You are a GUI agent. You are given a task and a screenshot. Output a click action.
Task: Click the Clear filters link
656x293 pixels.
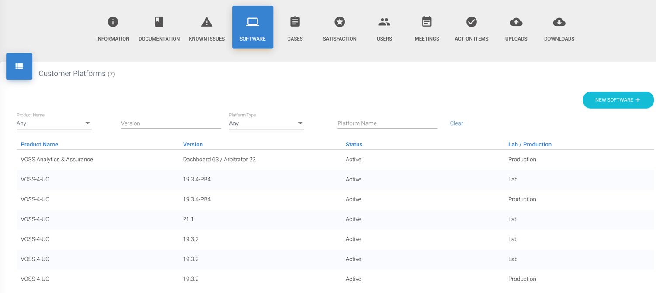point(456,123)
